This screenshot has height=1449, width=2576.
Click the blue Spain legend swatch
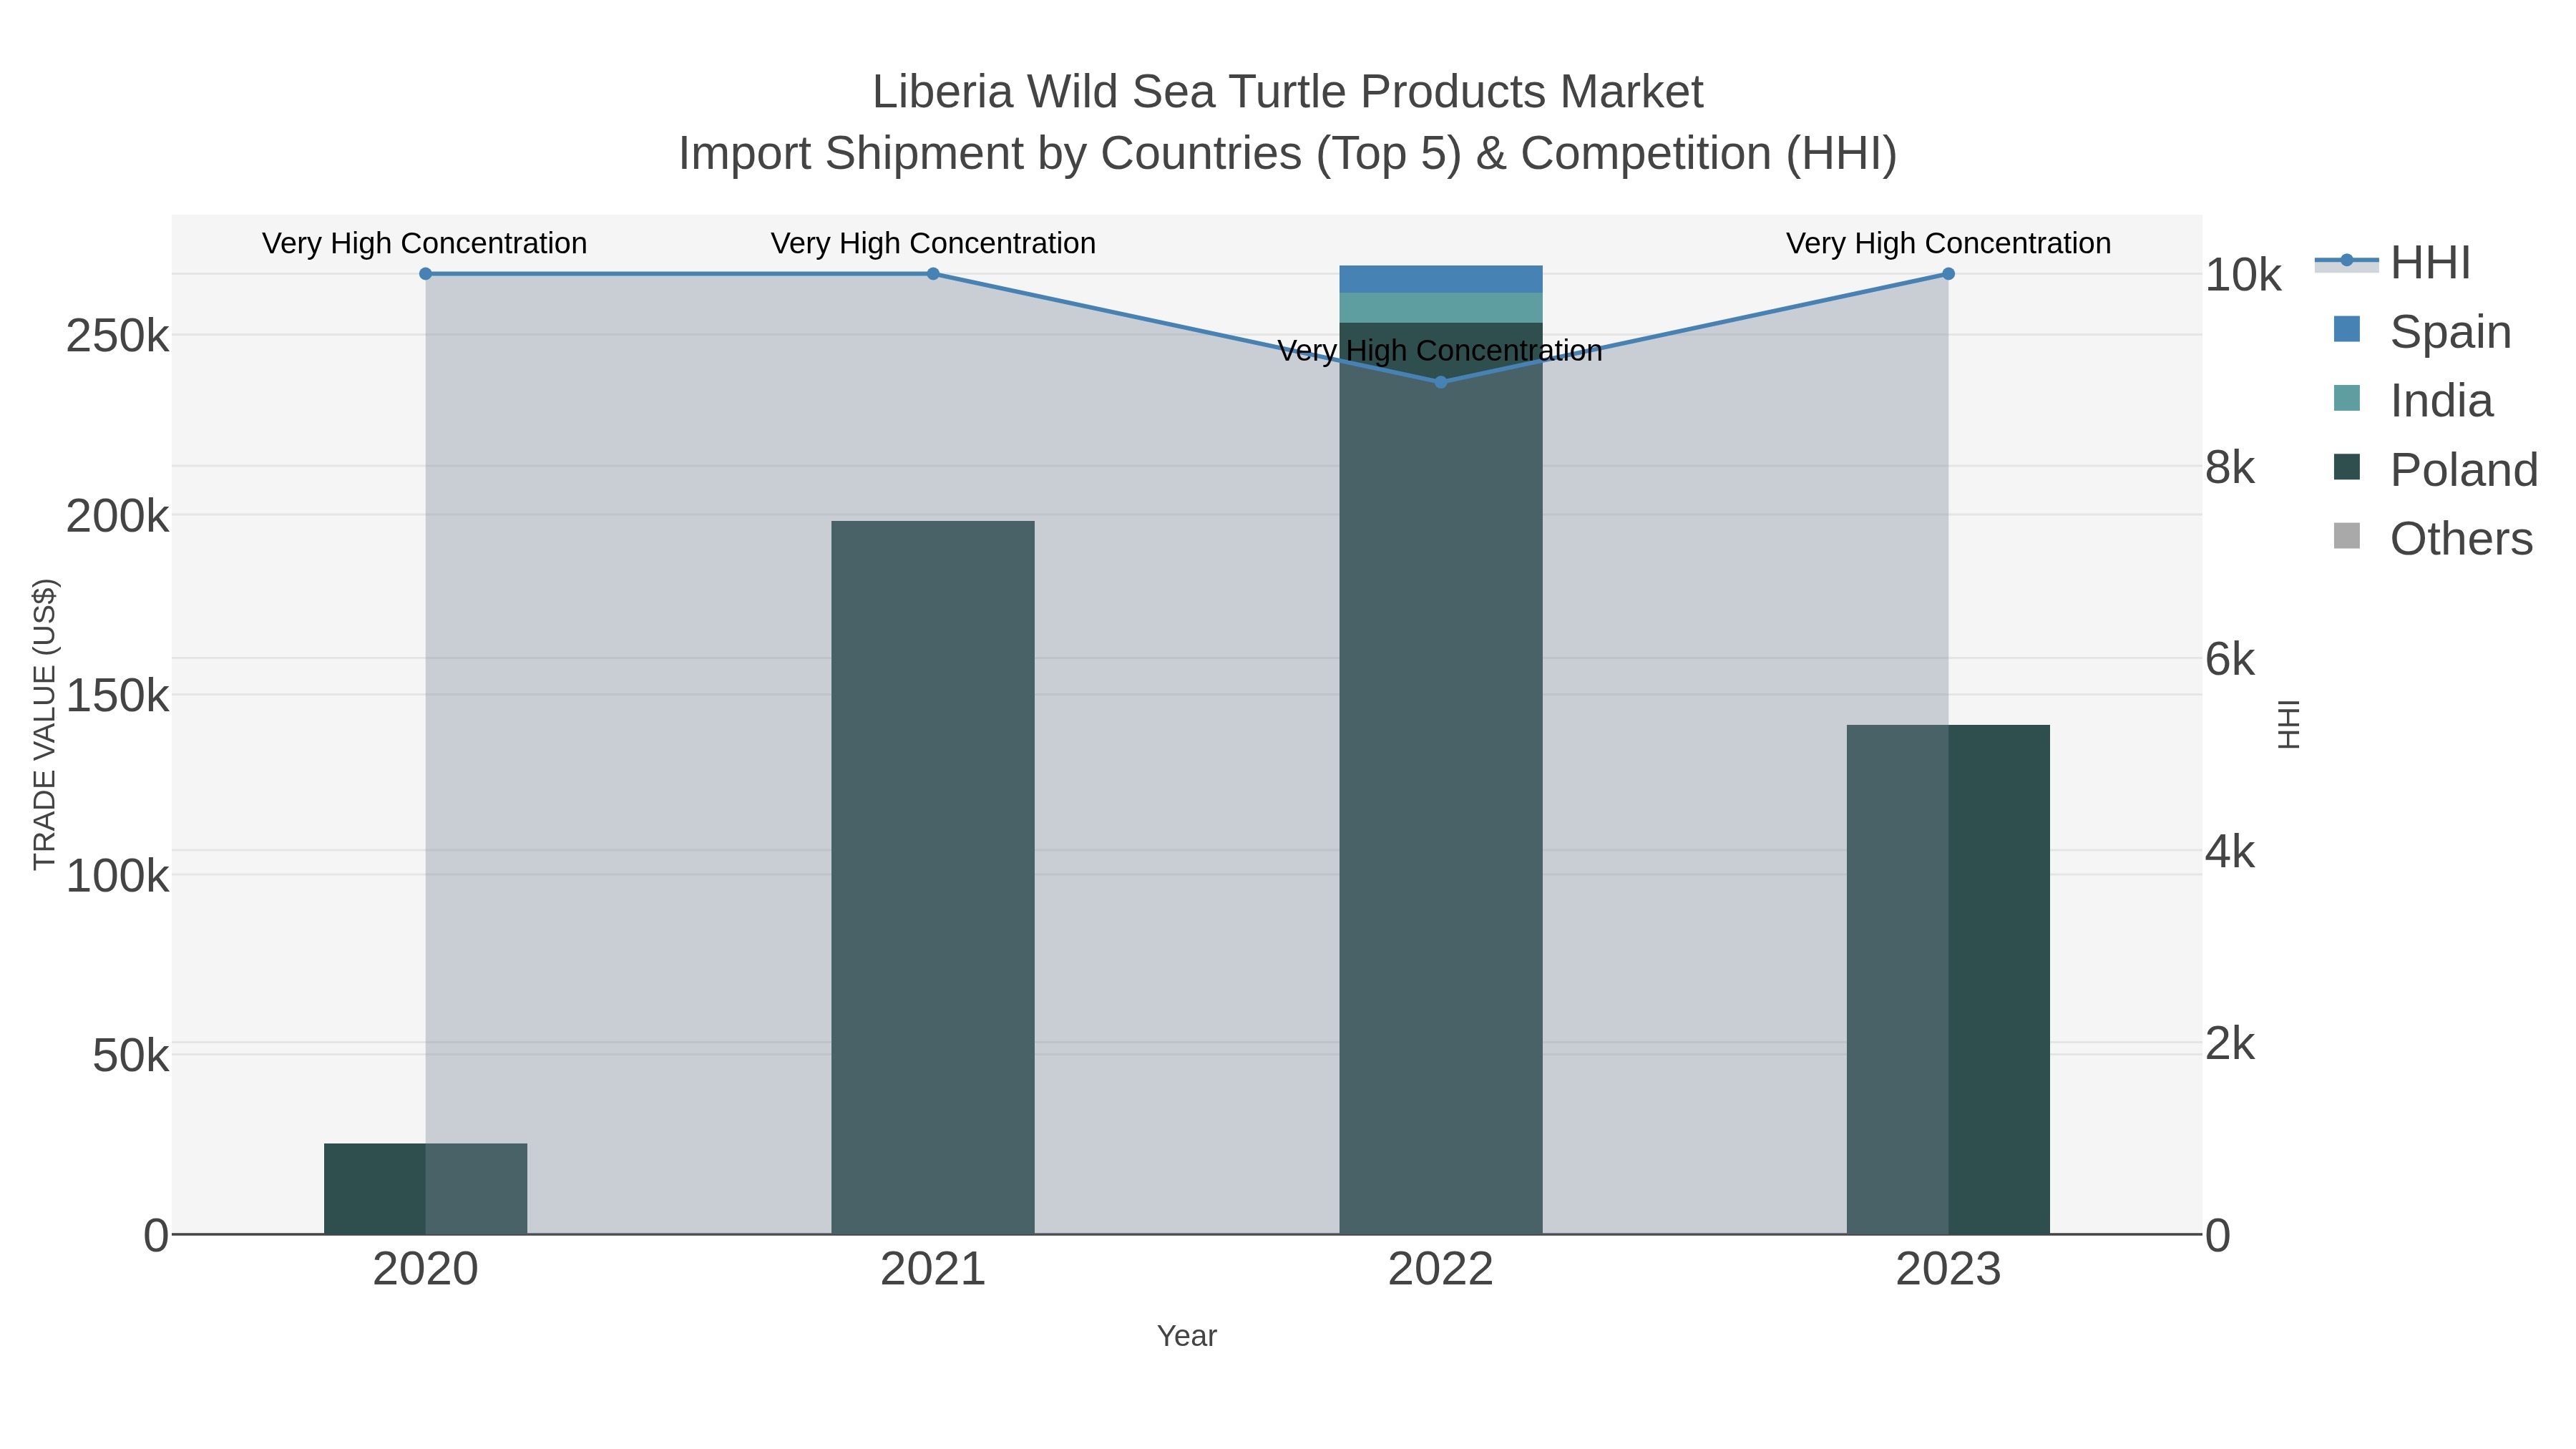(2347, 329)
